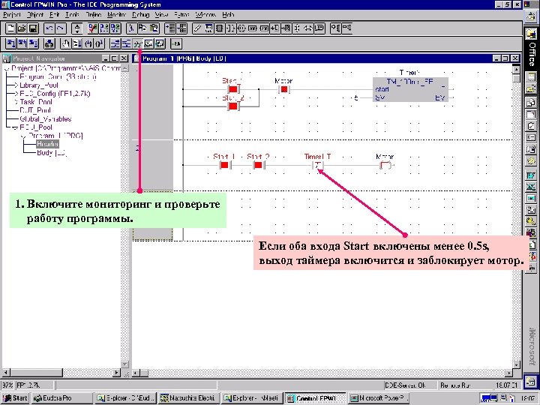Collapse the Program_1 node
Image resolution: width=540 pixels, height=405 pixels.
pyautogui.click(x=24, y=136)
